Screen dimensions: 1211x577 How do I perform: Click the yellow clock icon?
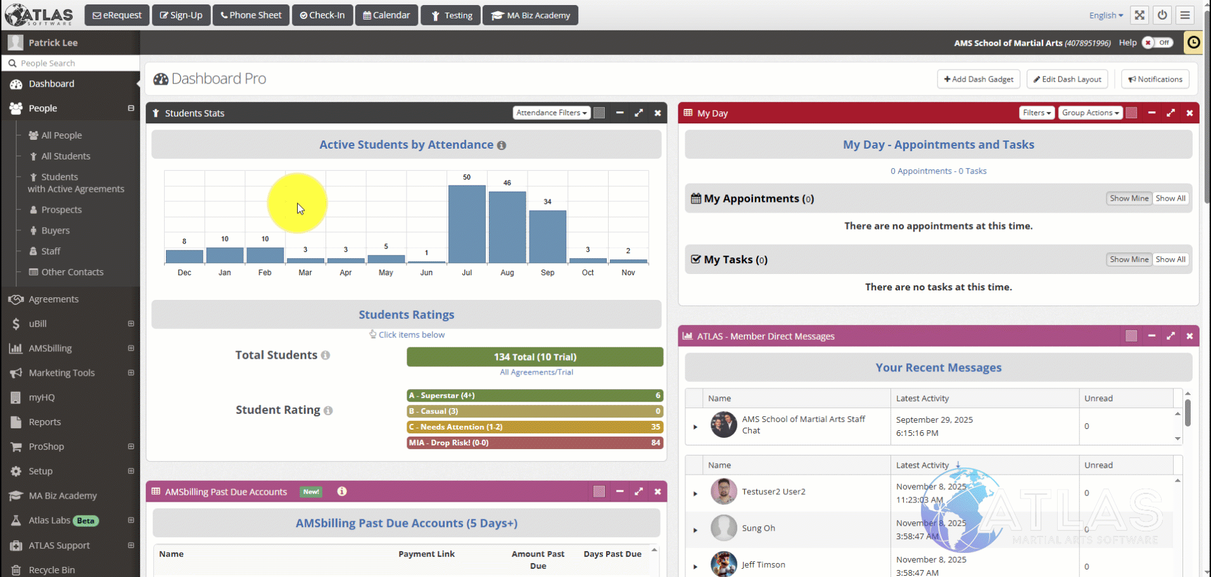(x=1193, y=42)
